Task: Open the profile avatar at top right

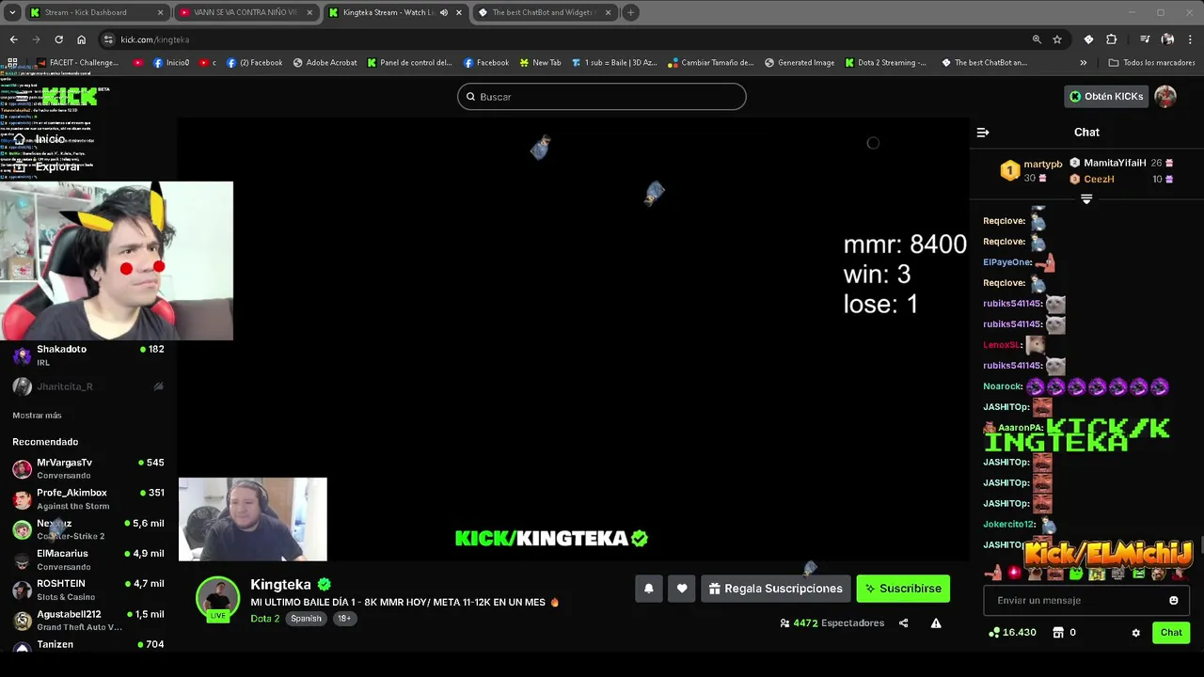Action: pyautogui.click(x=1165, y=96)
